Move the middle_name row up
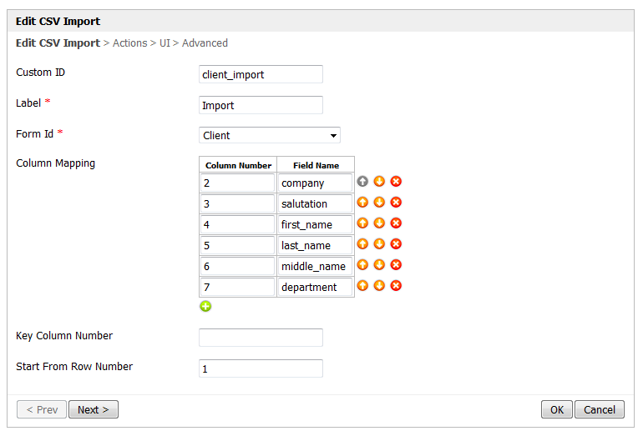Image resolution: width=643 pixels, height=436 pixels. tap(362, 264)
